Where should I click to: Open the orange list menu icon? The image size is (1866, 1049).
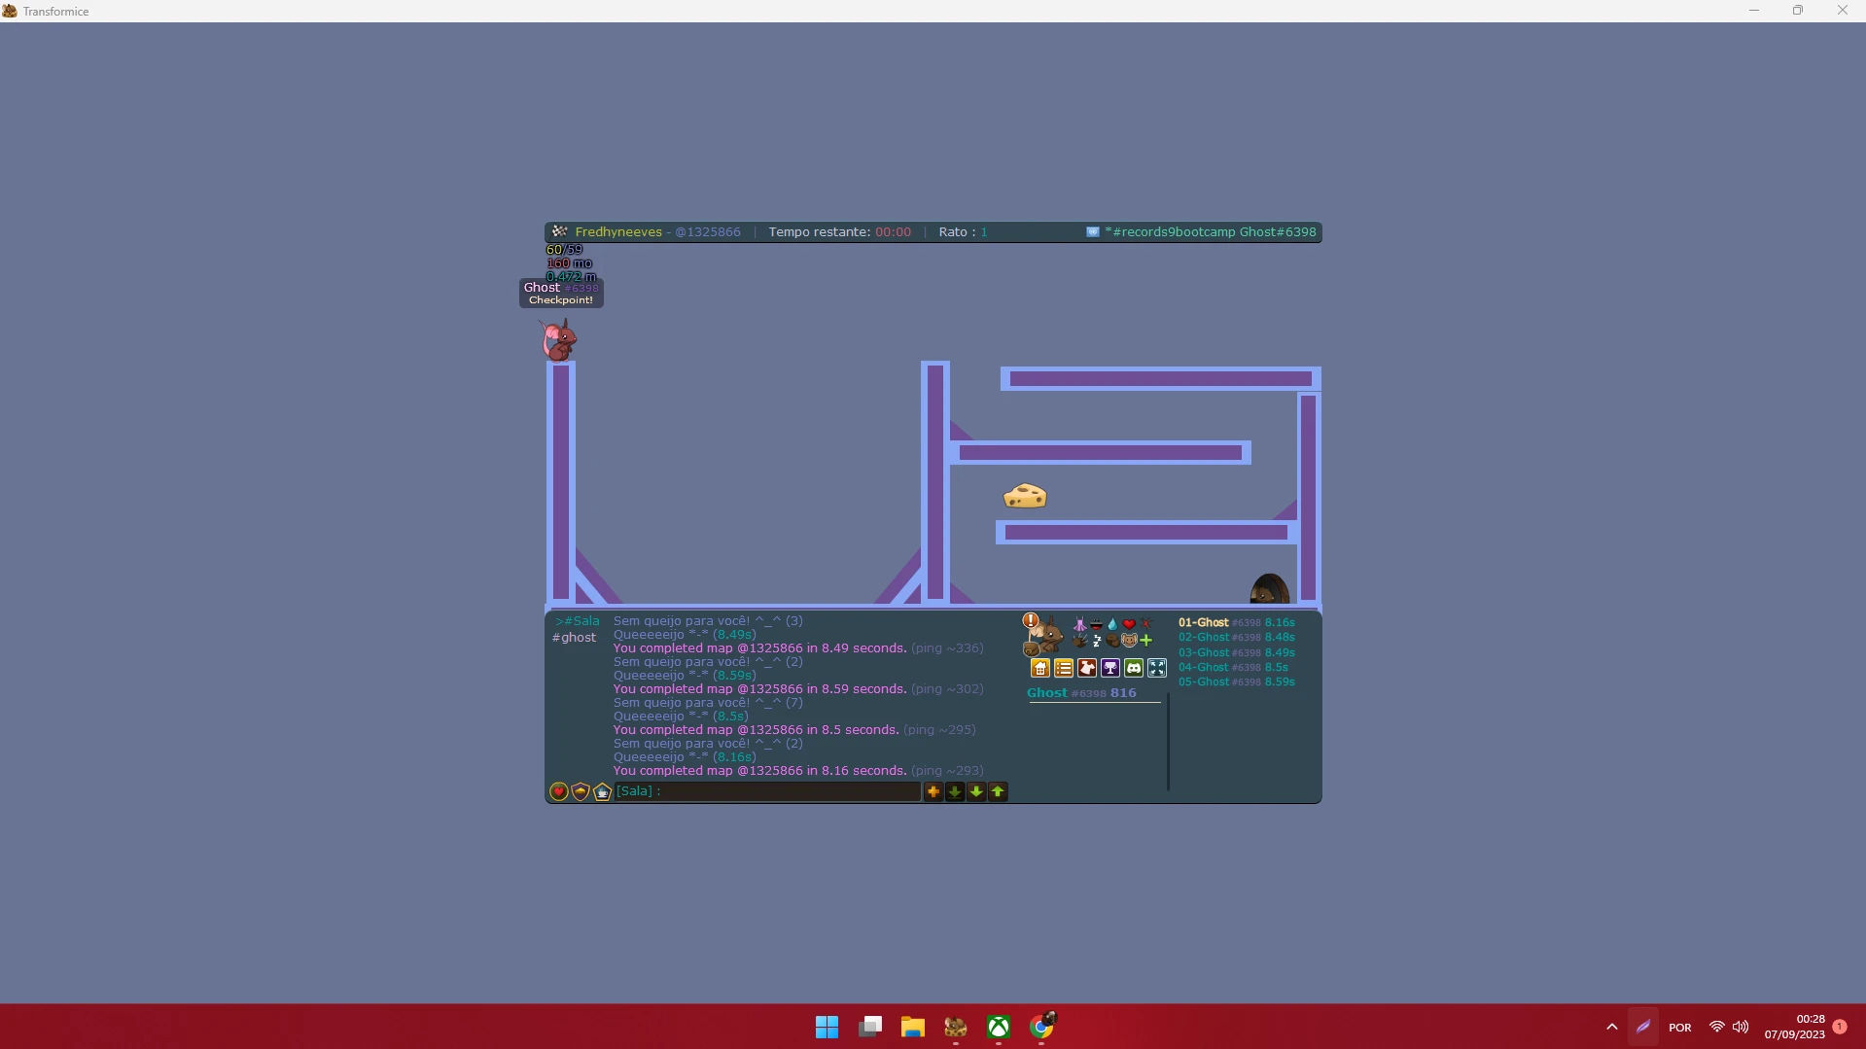1064,668
